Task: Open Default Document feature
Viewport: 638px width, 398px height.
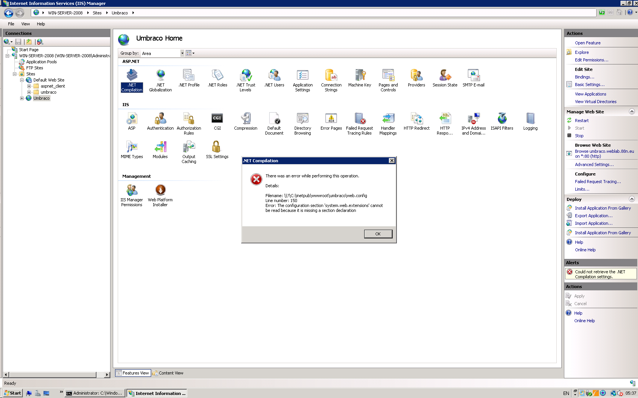Action: click(274, 124)
